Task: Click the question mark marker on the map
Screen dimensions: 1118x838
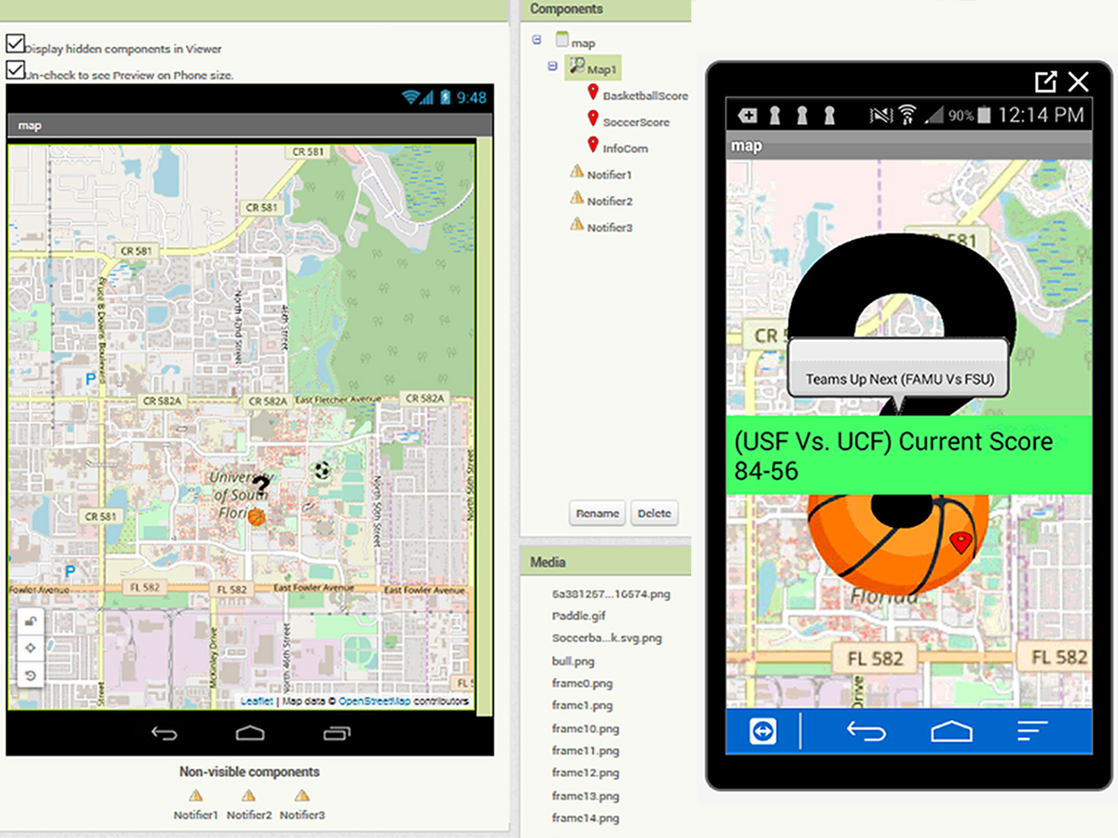Action: (261, 485)
